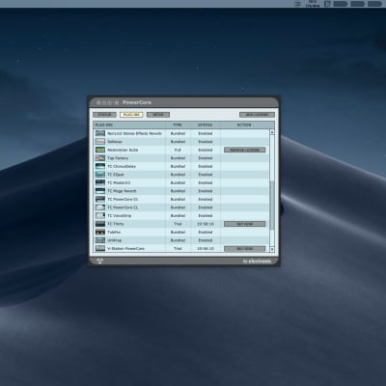Select the Tubifex plug-in name

pyautogui.click(x=114, y=232)
